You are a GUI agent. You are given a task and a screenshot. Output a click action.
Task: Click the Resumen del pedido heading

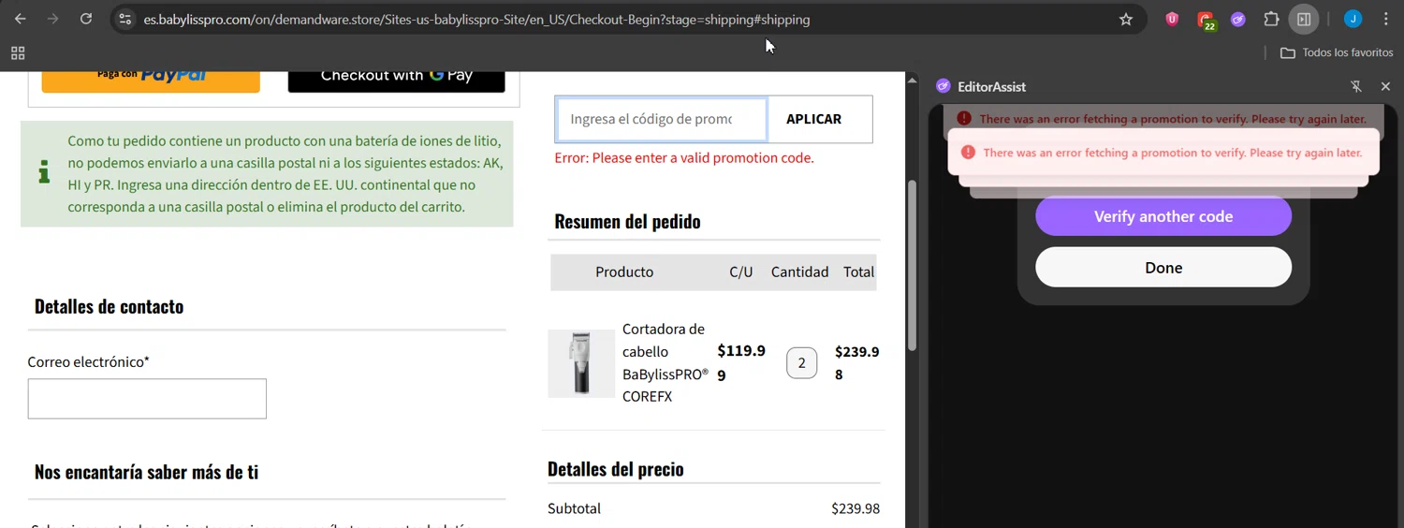tap(627, 222)
